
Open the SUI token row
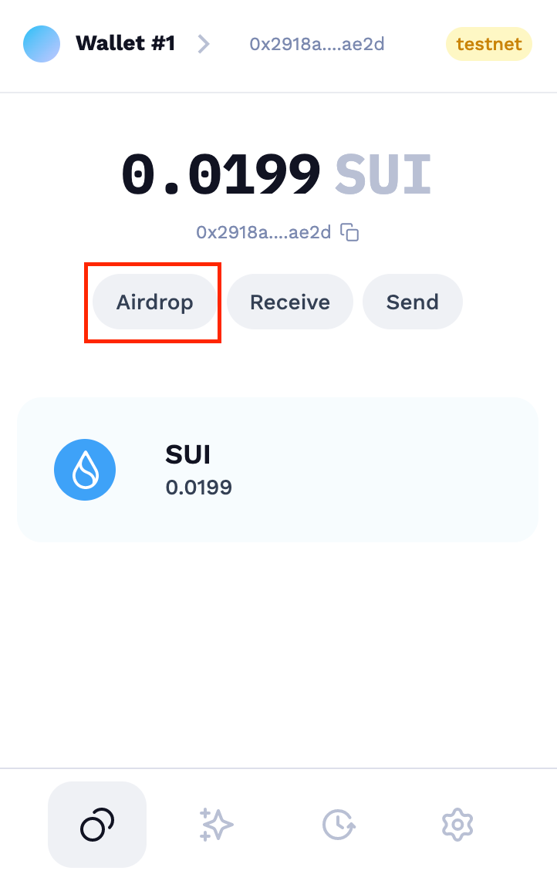(x=278, y=470)
